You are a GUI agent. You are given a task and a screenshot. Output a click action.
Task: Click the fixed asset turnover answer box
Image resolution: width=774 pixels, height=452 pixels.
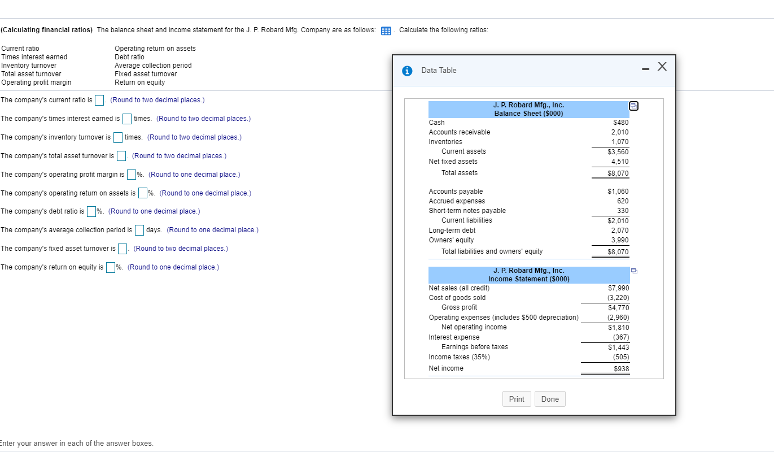click(122, 249)
